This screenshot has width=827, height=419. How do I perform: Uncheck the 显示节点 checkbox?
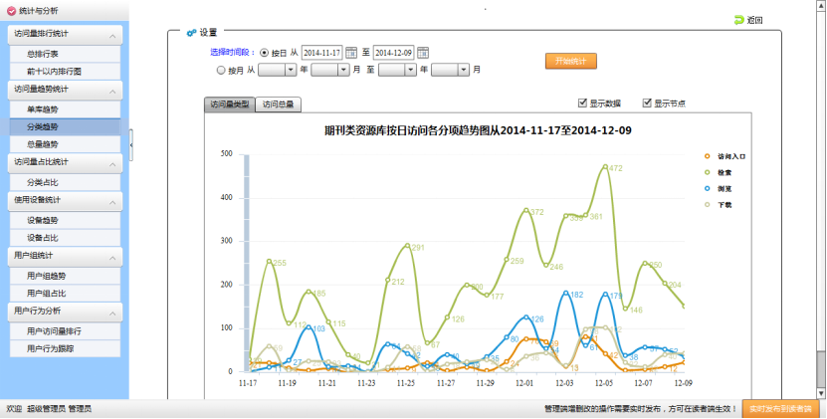coord(647,103)
